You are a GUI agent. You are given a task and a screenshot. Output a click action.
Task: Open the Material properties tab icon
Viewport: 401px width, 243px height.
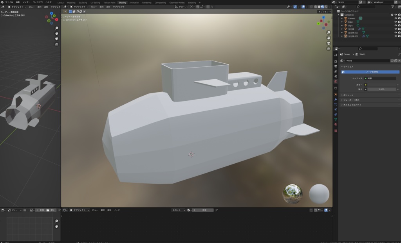336,124
